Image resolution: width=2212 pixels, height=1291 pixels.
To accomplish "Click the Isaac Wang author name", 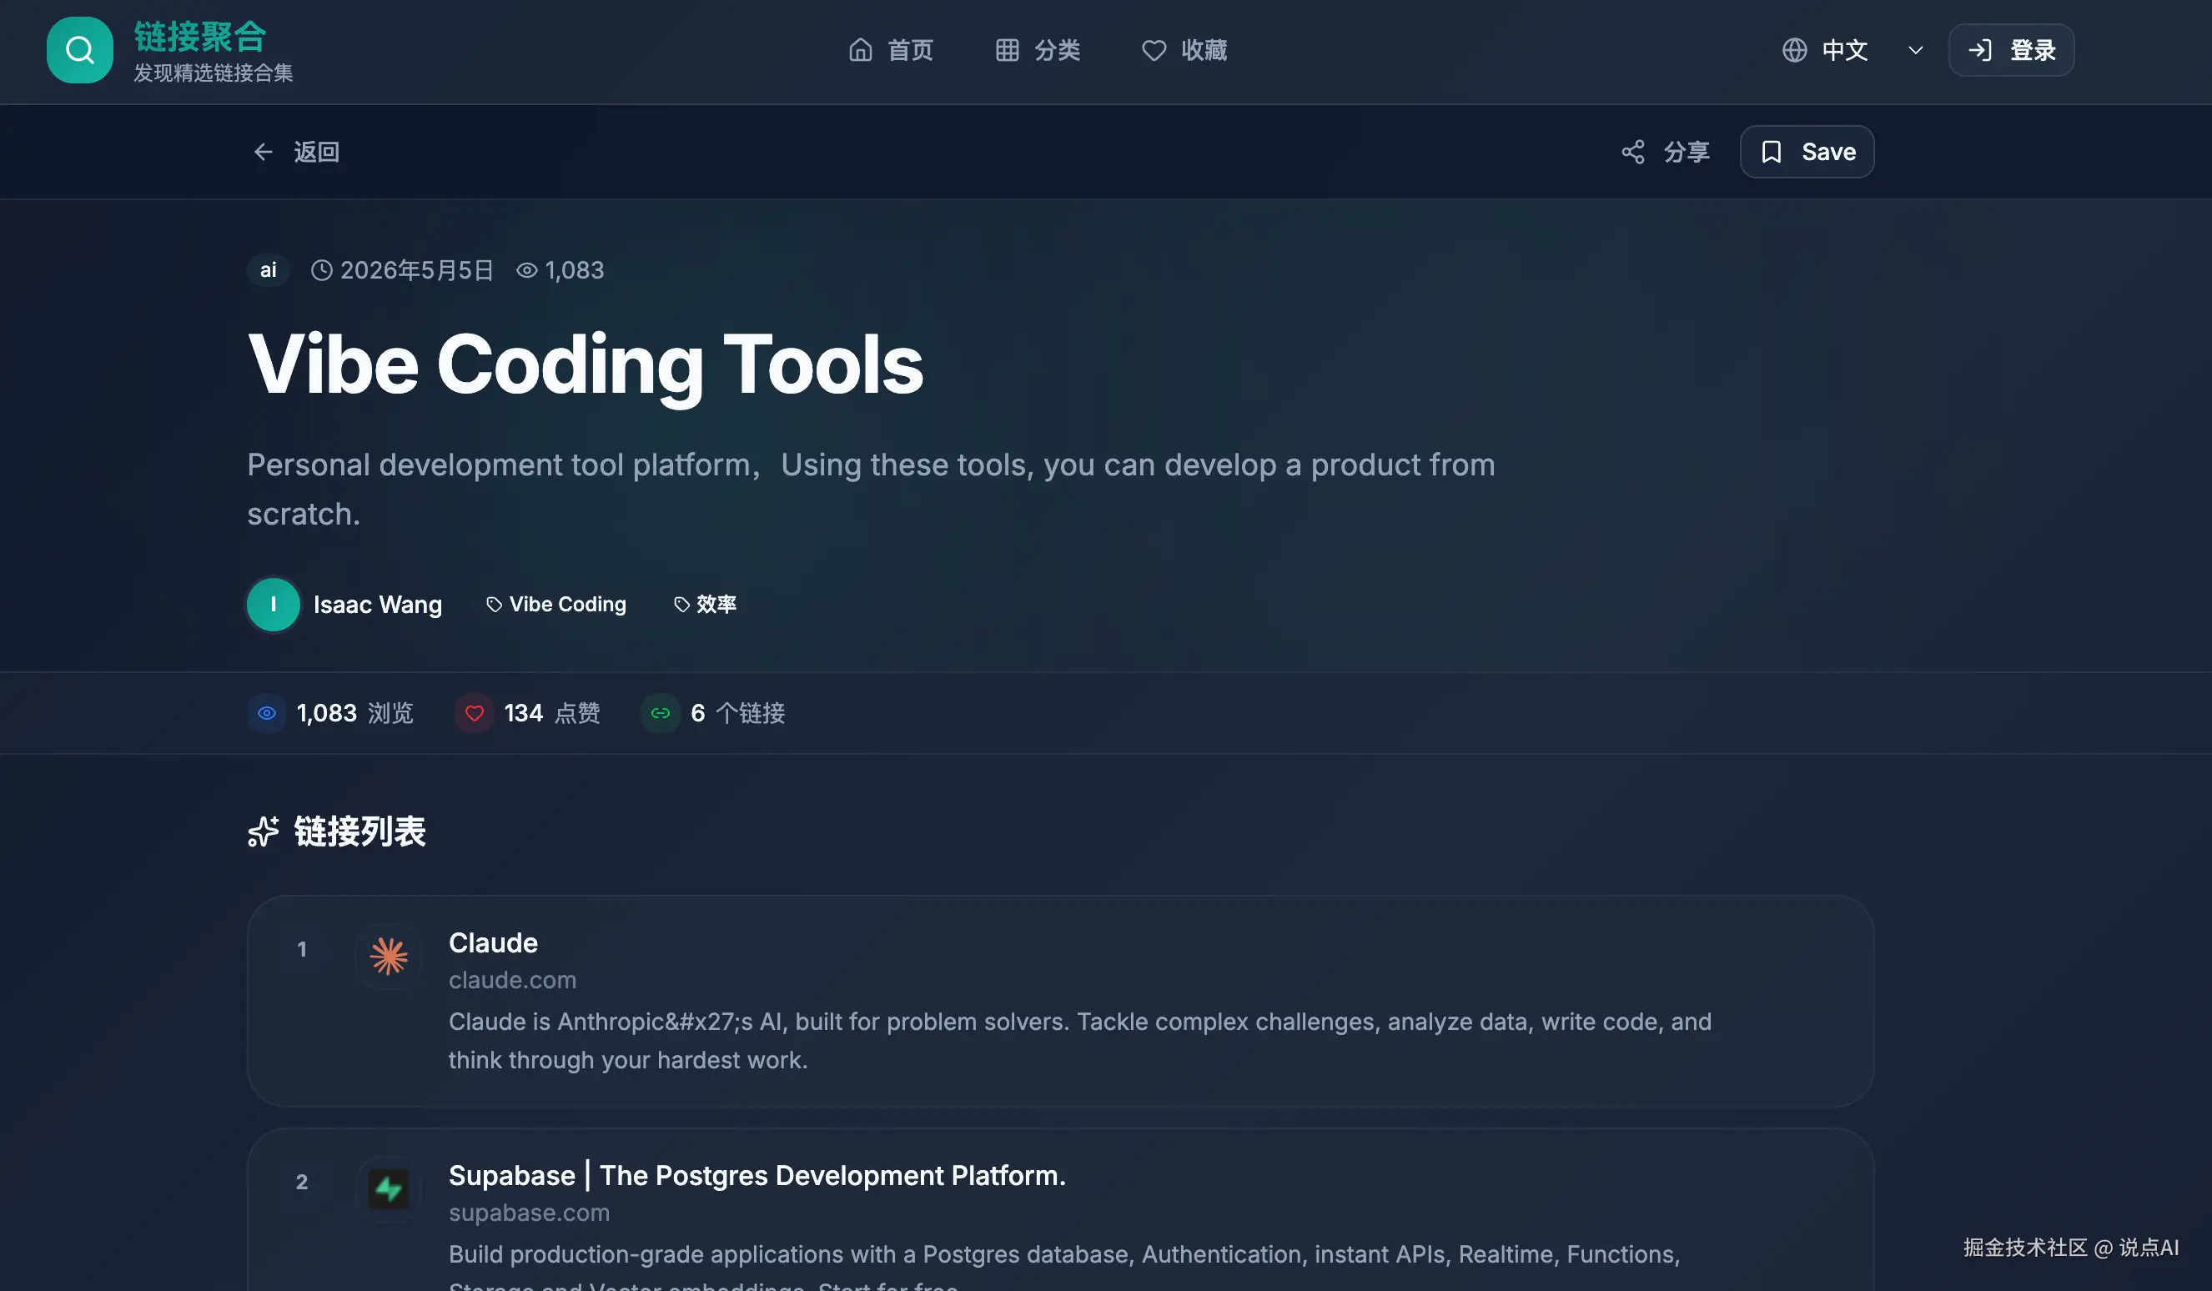I will (378, 605).
